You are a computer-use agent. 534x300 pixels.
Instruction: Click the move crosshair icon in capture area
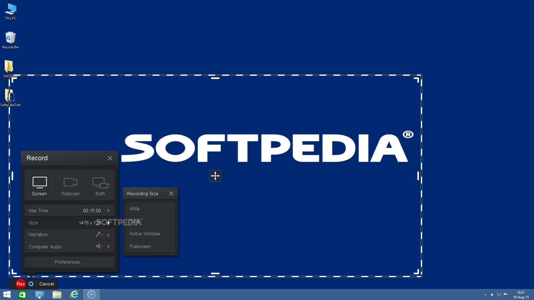[x=215, y=176]
